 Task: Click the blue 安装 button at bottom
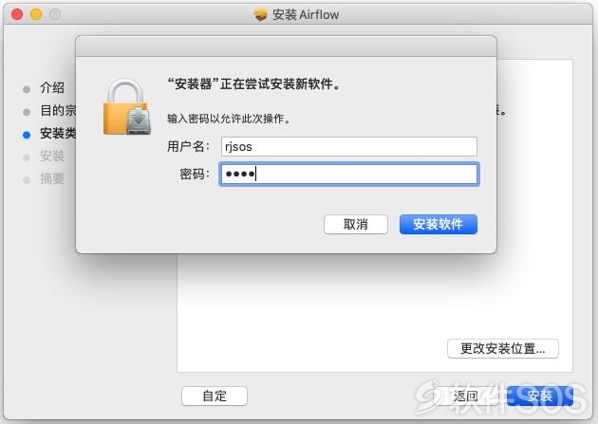coord(540,396)
